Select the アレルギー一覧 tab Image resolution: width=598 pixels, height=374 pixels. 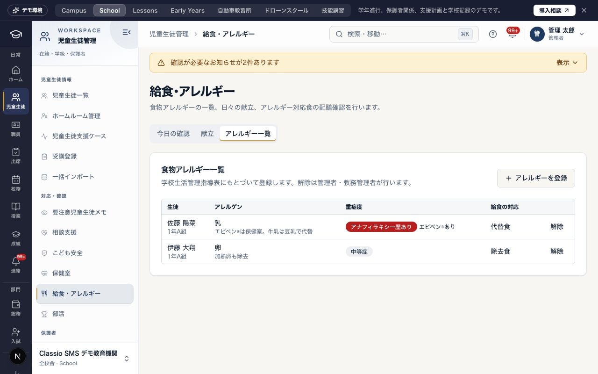click(x=248, y=134)
